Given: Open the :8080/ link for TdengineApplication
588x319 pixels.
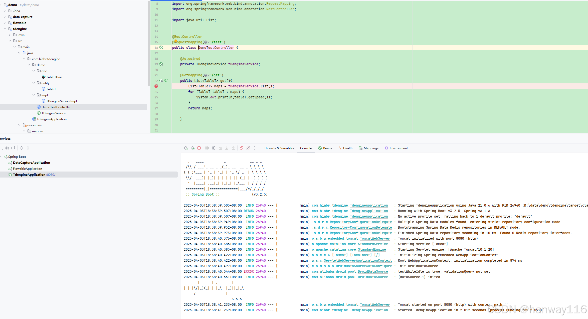Looking at the screenshot, I should 51,175.
